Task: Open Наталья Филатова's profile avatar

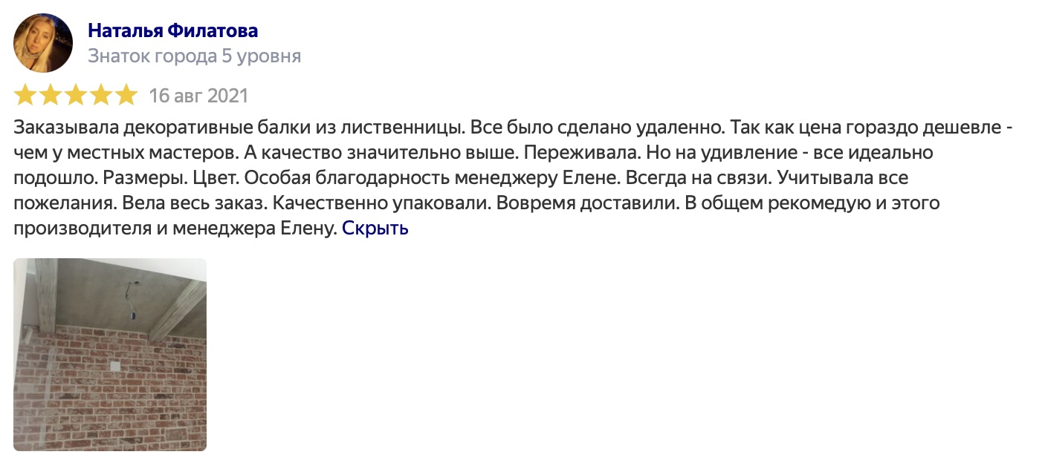Action: (43, 43)
